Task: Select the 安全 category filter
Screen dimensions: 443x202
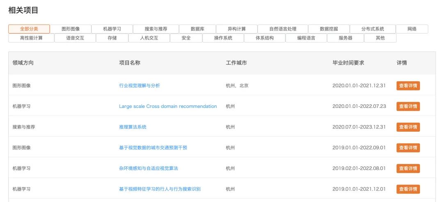Action: (x=186, y=38)
